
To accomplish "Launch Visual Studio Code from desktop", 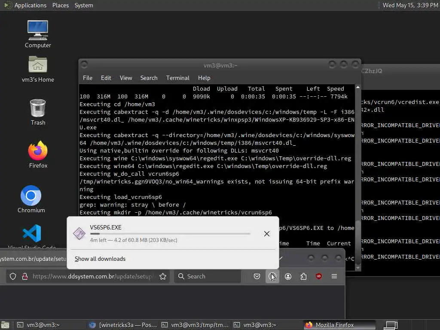I will coord(32,236).
